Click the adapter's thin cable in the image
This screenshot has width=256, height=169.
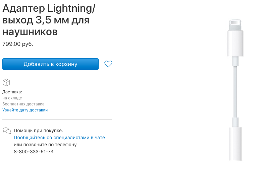[x=235, y=90]
